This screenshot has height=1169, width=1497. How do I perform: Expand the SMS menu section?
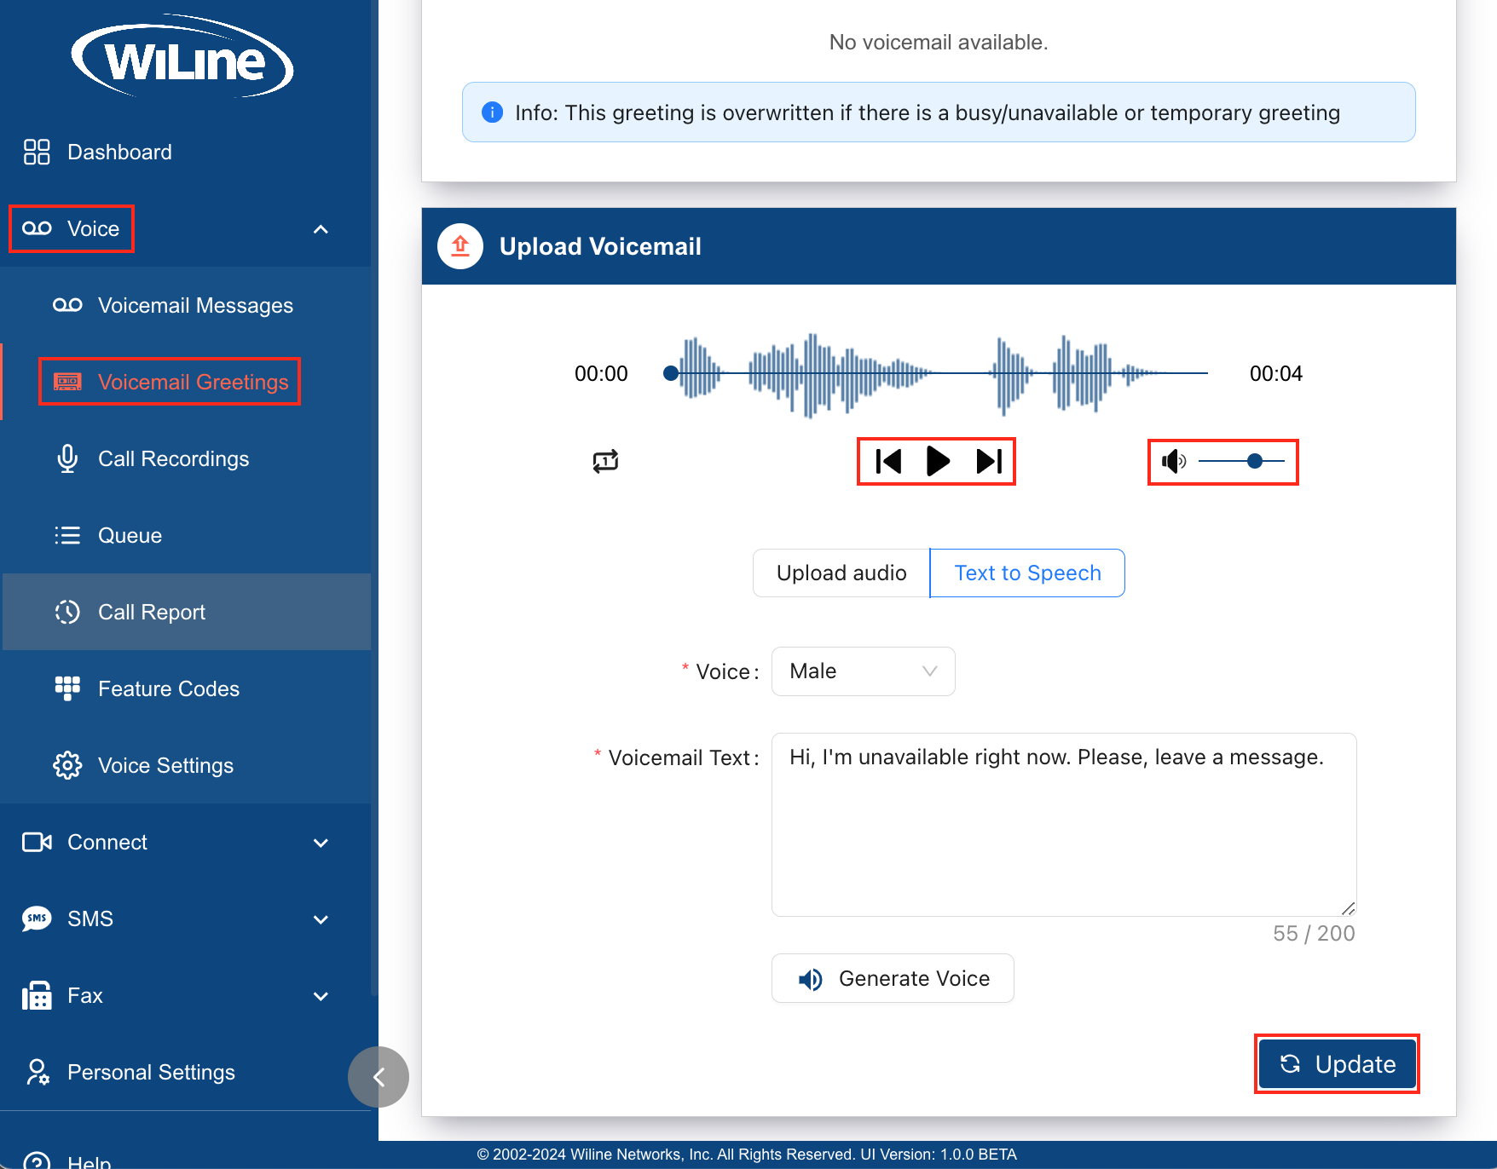click(x=321, y=919)
